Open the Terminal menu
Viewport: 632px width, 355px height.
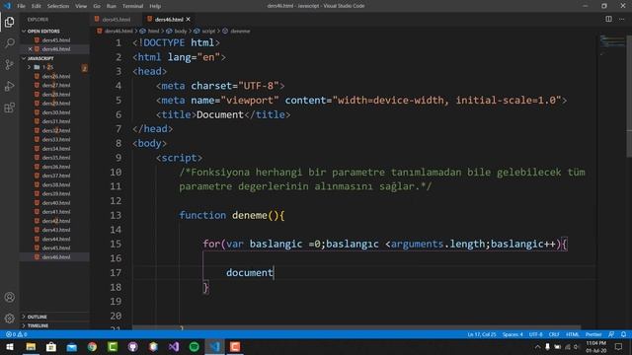point(132,6)
